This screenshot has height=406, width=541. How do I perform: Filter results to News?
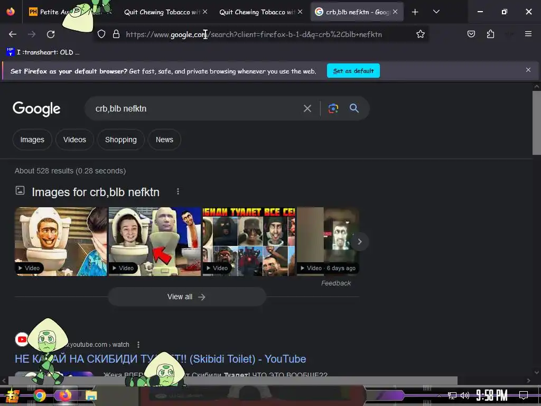click(164, 140)
